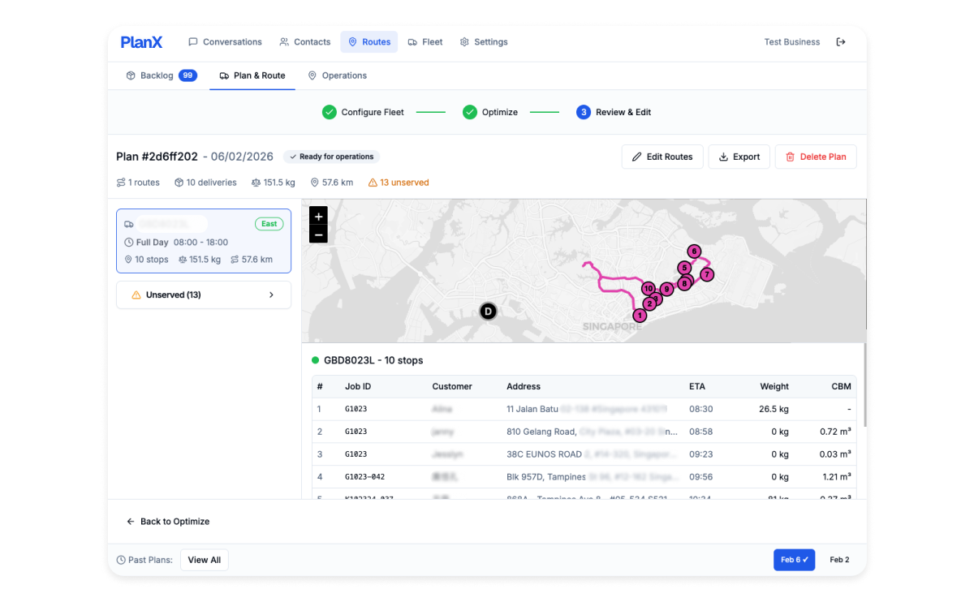This screenshot has width=974, height=602.
Task: Click the Customer column header
Action: (x=452, y=386)
